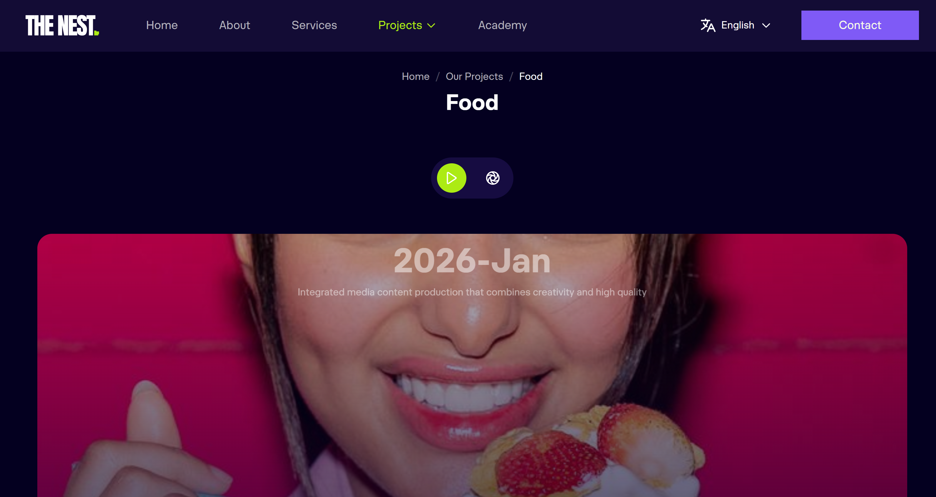Screen dimensions: 936x497
Task: Navigate to Academy
Action: tap(502, 25)
